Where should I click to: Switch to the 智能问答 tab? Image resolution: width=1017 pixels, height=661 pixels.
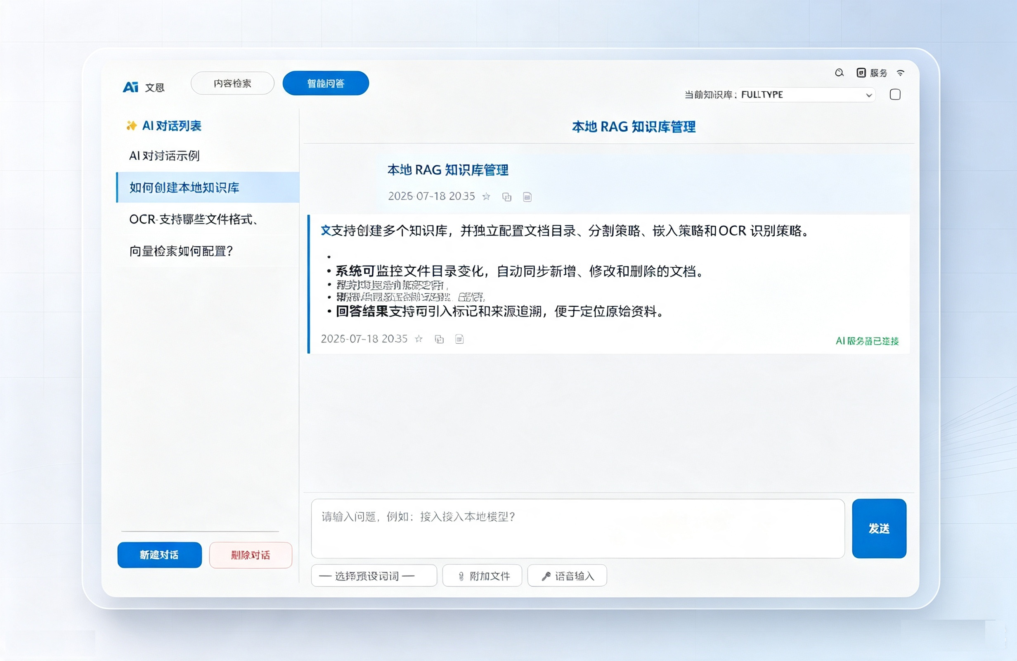point(326,83)
